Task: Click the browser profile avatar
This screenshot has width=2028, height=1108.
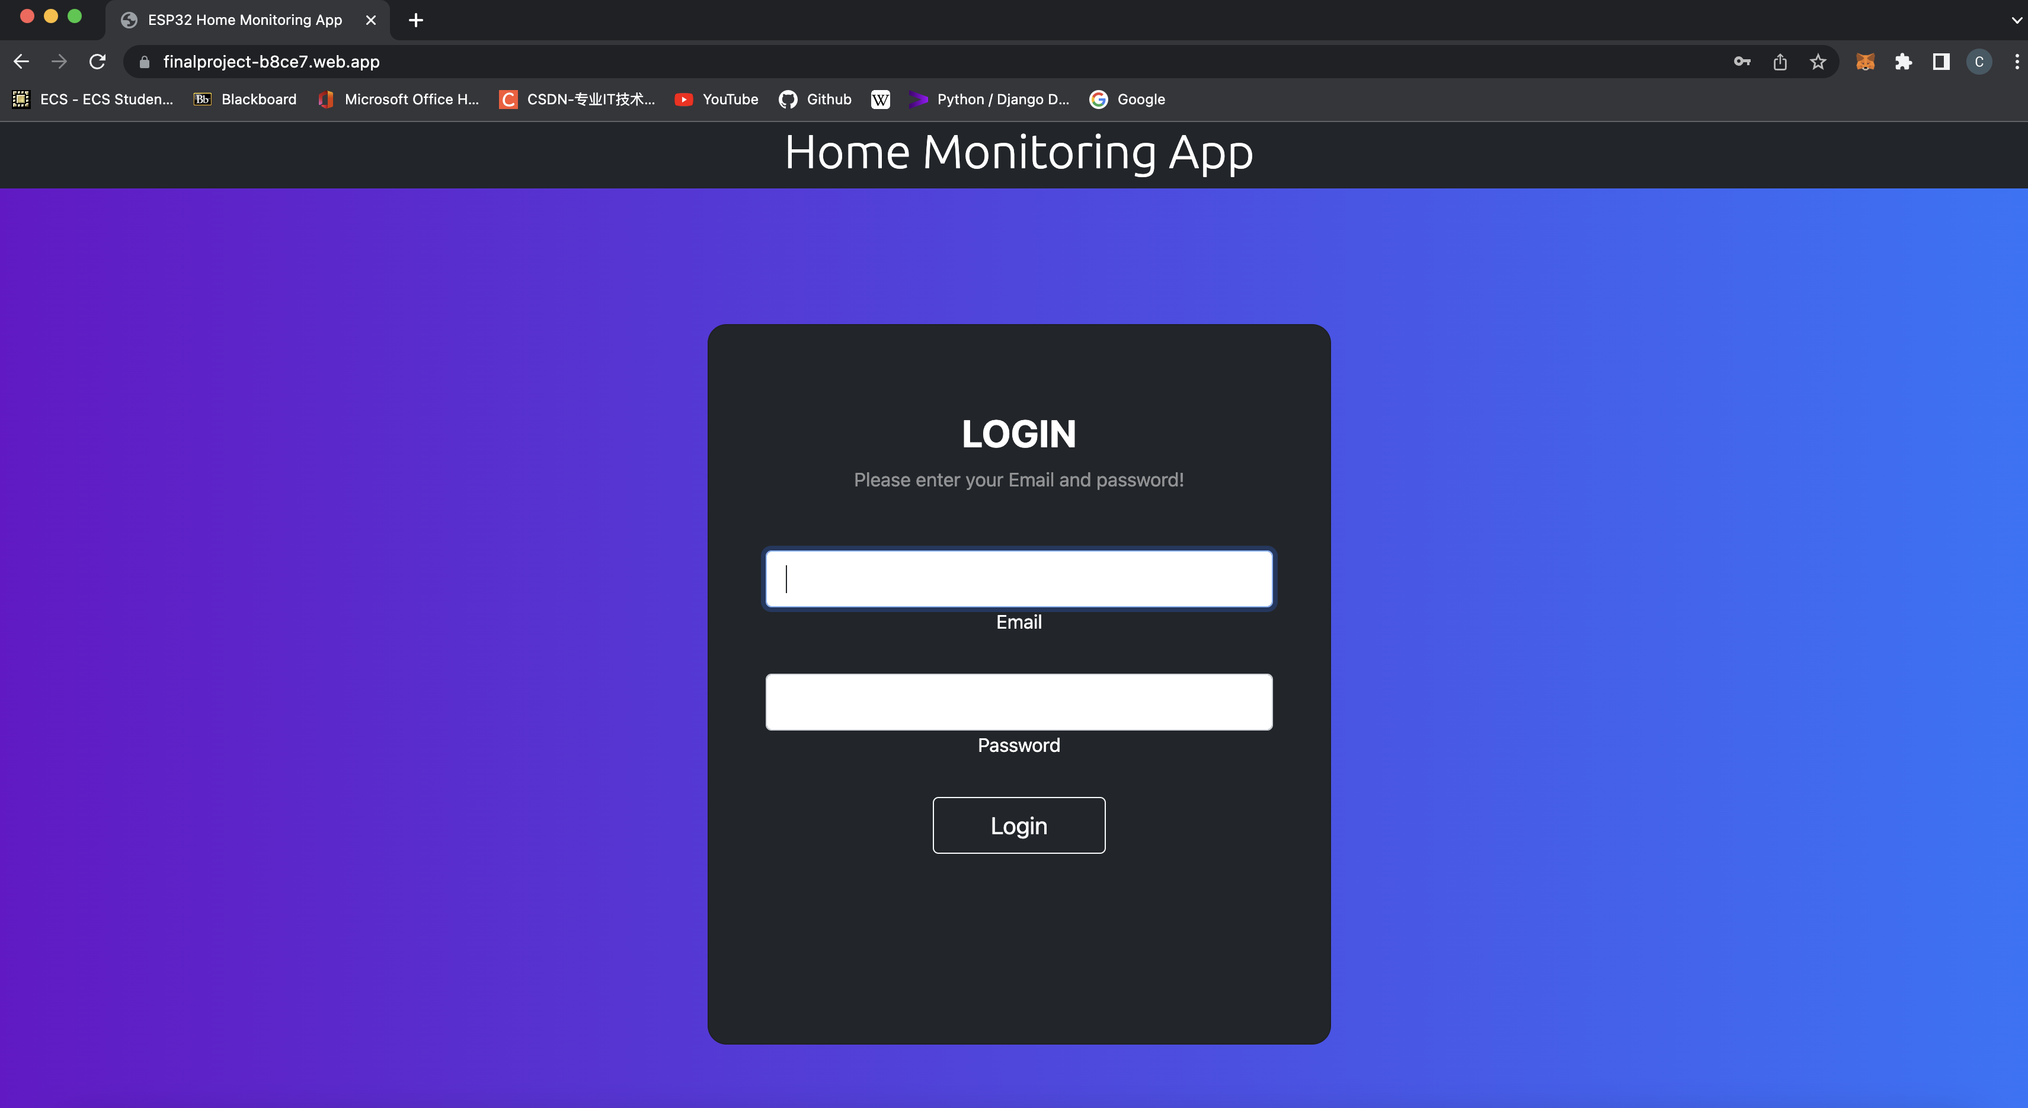Action: click(x=1979, y=62)
